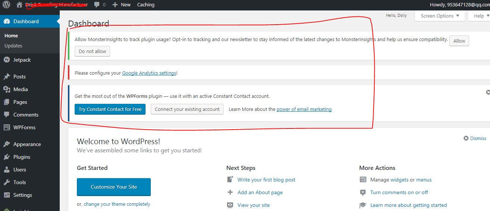Viewport: 490px width, 211px height.
Task: Click the plus icon next to About page
Action: pos(230,192)
